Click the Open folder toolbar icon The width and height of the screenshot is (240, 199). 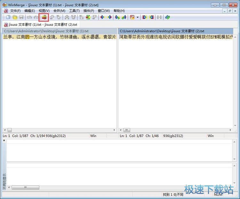15,17
